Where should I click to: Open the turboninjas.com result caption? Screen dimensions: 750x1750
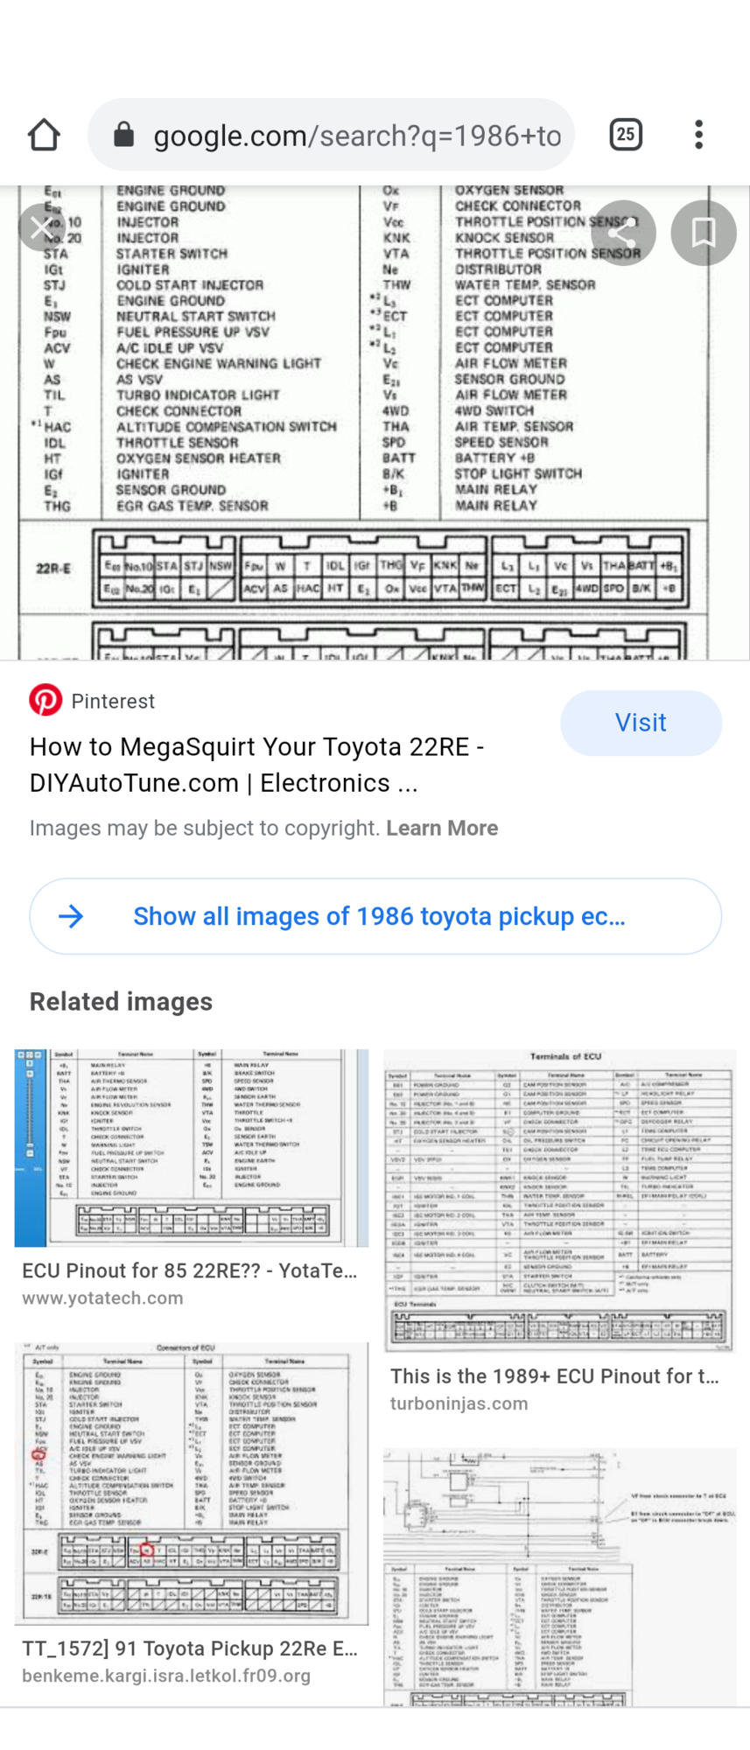555,1376
